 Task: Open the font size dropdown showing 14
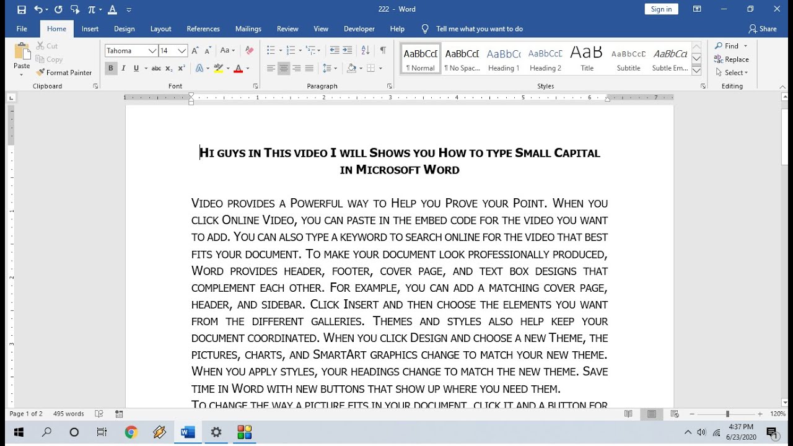tap(182, 51)
